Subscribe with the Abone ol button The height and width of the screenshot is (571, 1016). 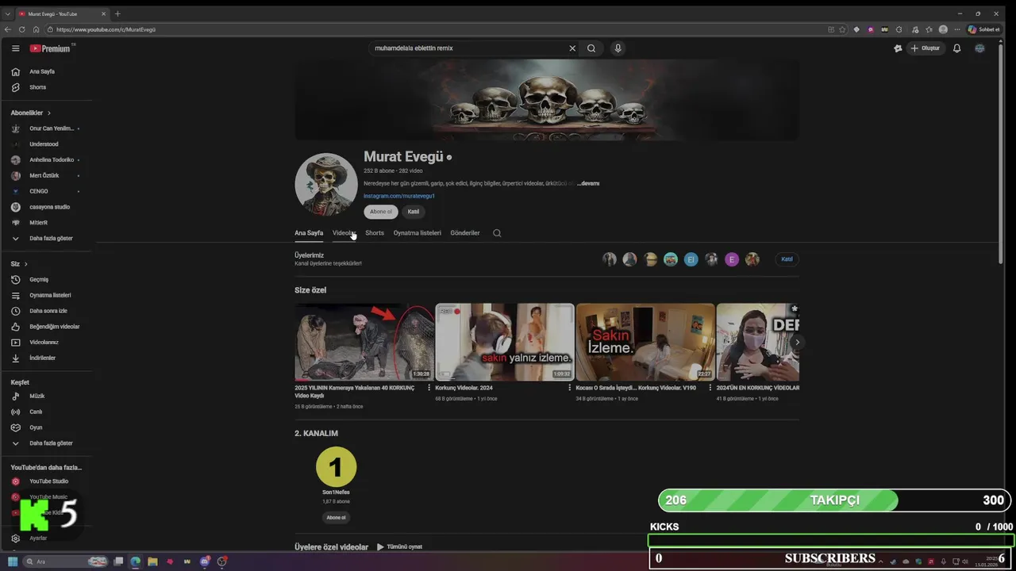point(381,212)
